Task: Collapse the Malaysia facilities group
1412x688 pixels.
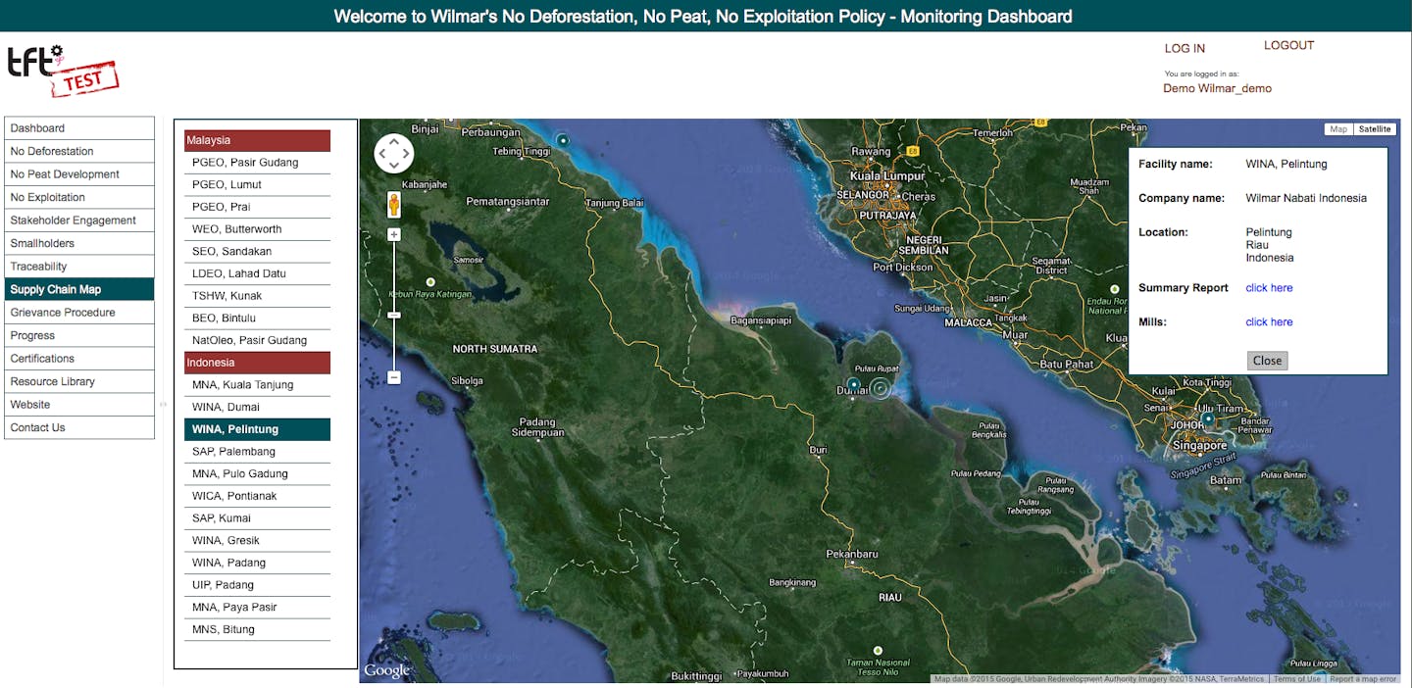Action: (x=257, y=140)
